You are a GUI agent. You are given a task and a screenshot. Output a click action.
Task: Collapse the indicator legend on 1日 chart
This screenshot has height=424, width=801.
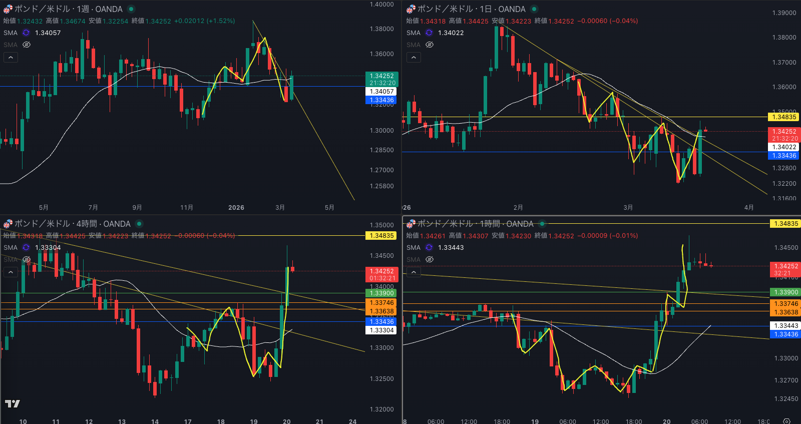tap(414, 58)
